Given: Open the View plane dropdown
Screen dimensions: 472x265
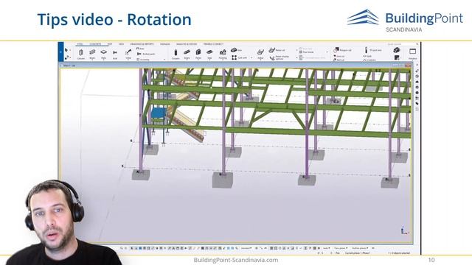Looking at the screenshot, I should pos(341,248).
